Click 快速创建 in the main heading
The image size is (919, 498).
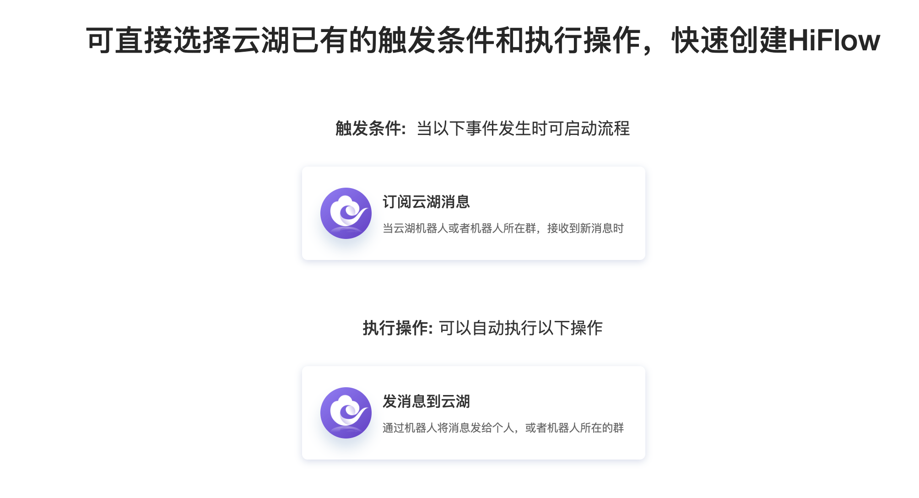tap(730, 40)
